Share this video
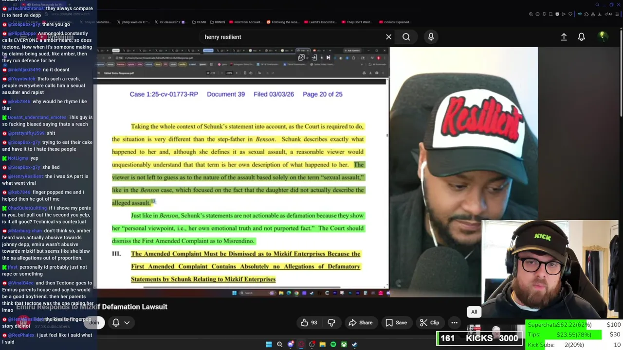The height and width of the screenshot is (350, 623). 361,323
